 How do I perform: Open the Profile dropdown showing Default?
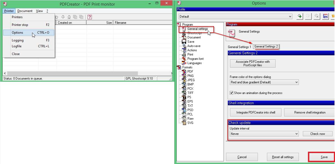[235, 17]
